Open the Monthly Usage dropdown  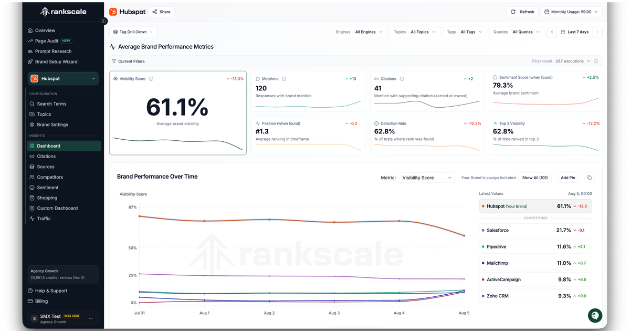click(x=571, y=12)
